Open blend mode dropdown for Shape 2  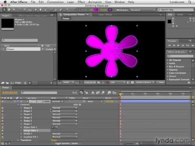pos(65,121)
